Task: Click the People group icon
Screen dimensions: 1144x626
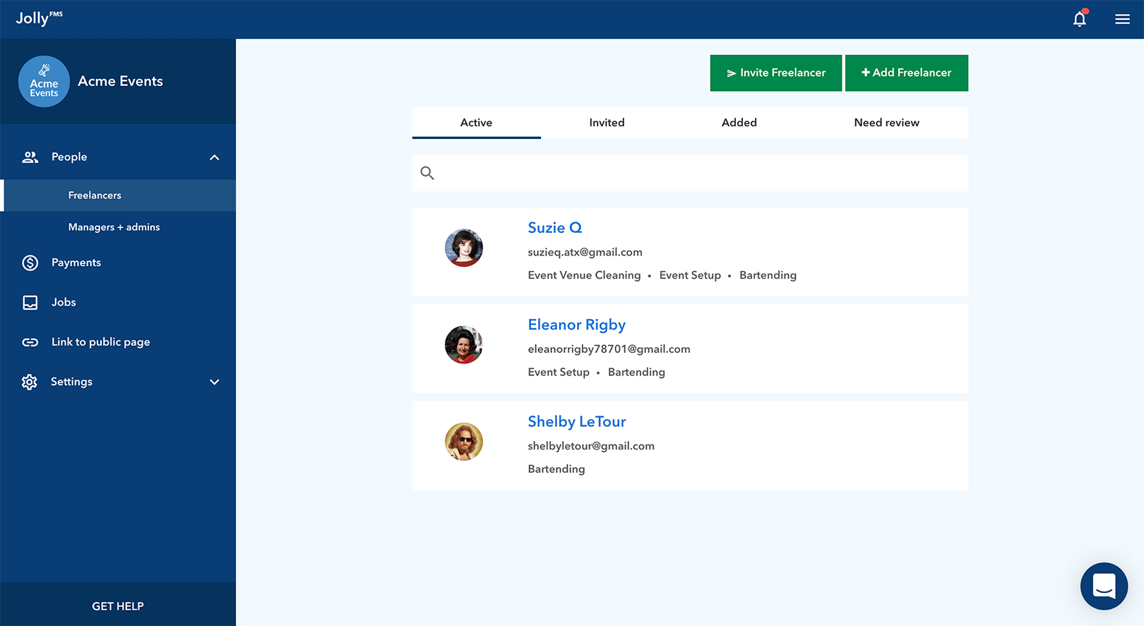Action: pyautogui.click(x=30, y=157)
